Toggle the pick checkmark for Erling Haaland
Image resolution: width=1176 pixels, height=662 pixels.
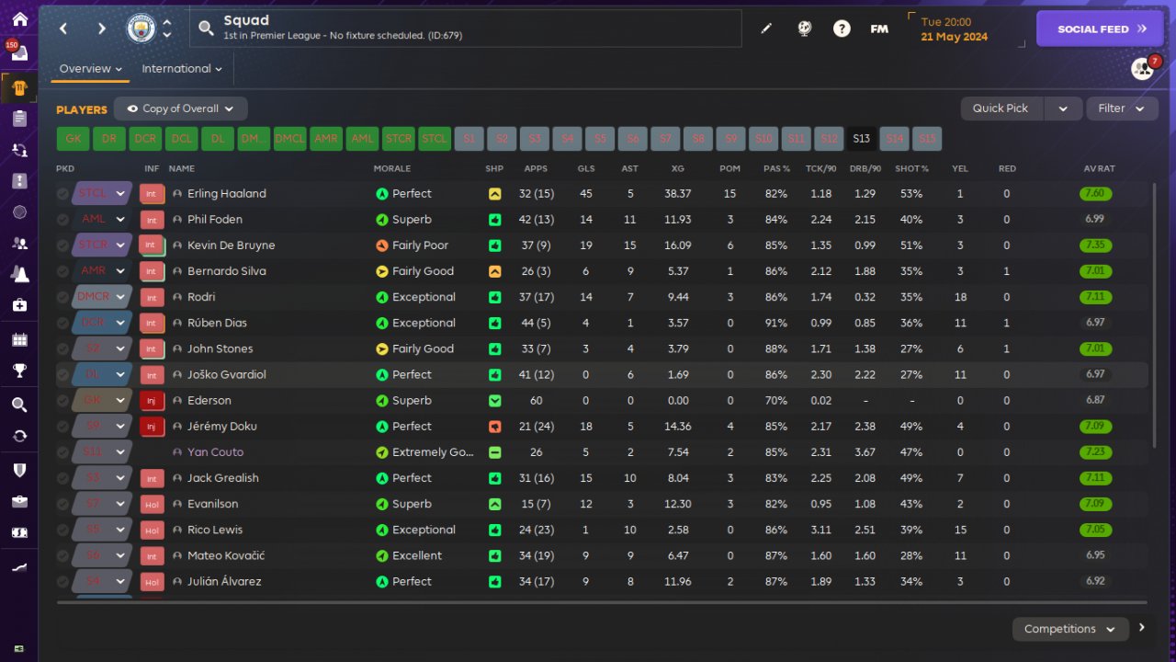[62, 194]
